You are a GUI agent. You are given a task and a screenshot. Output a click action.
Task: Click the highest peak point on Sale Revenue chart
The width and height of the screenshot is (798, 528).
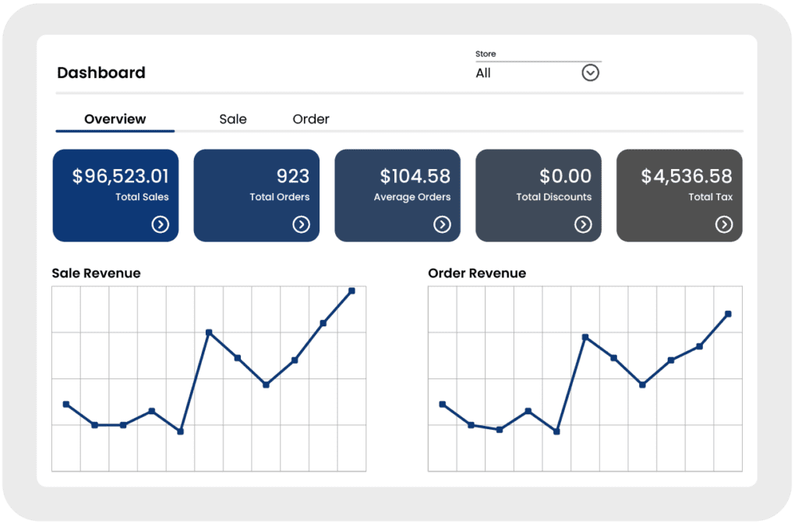[352, 290]
